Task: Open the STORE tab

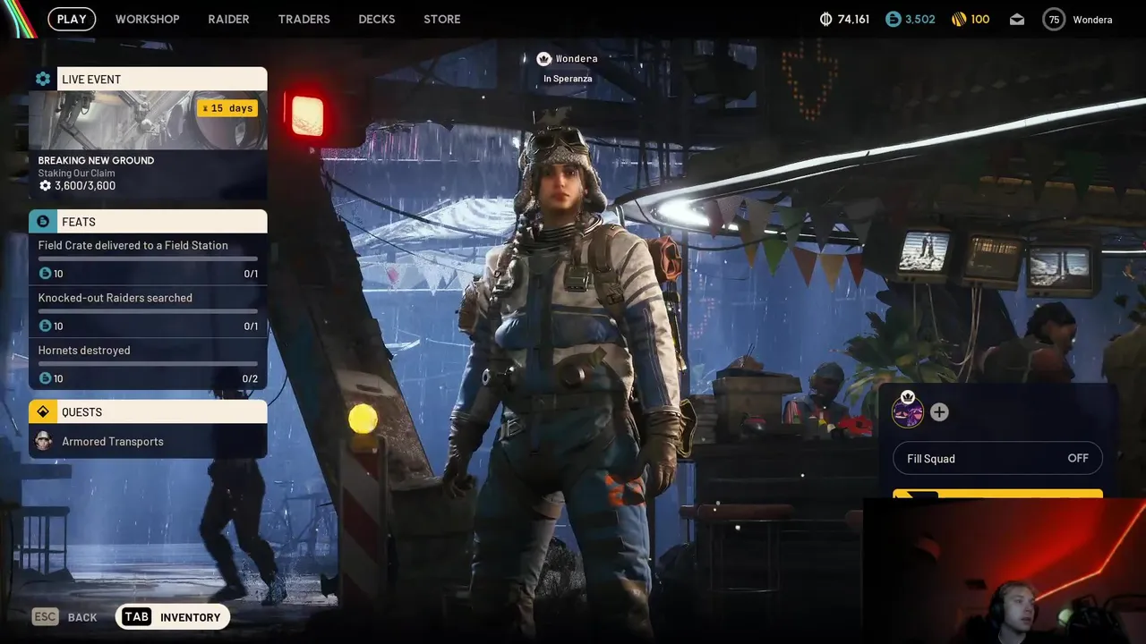Action: pyautogui.click(x=441, y=19)
